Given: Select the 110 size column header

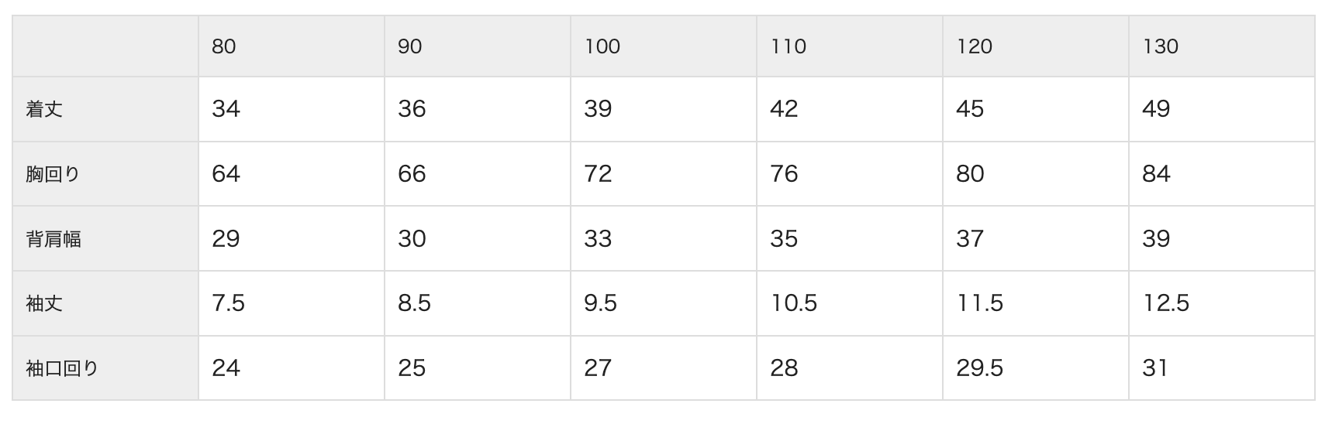Looking at the screenshot, I should (789, 46).
